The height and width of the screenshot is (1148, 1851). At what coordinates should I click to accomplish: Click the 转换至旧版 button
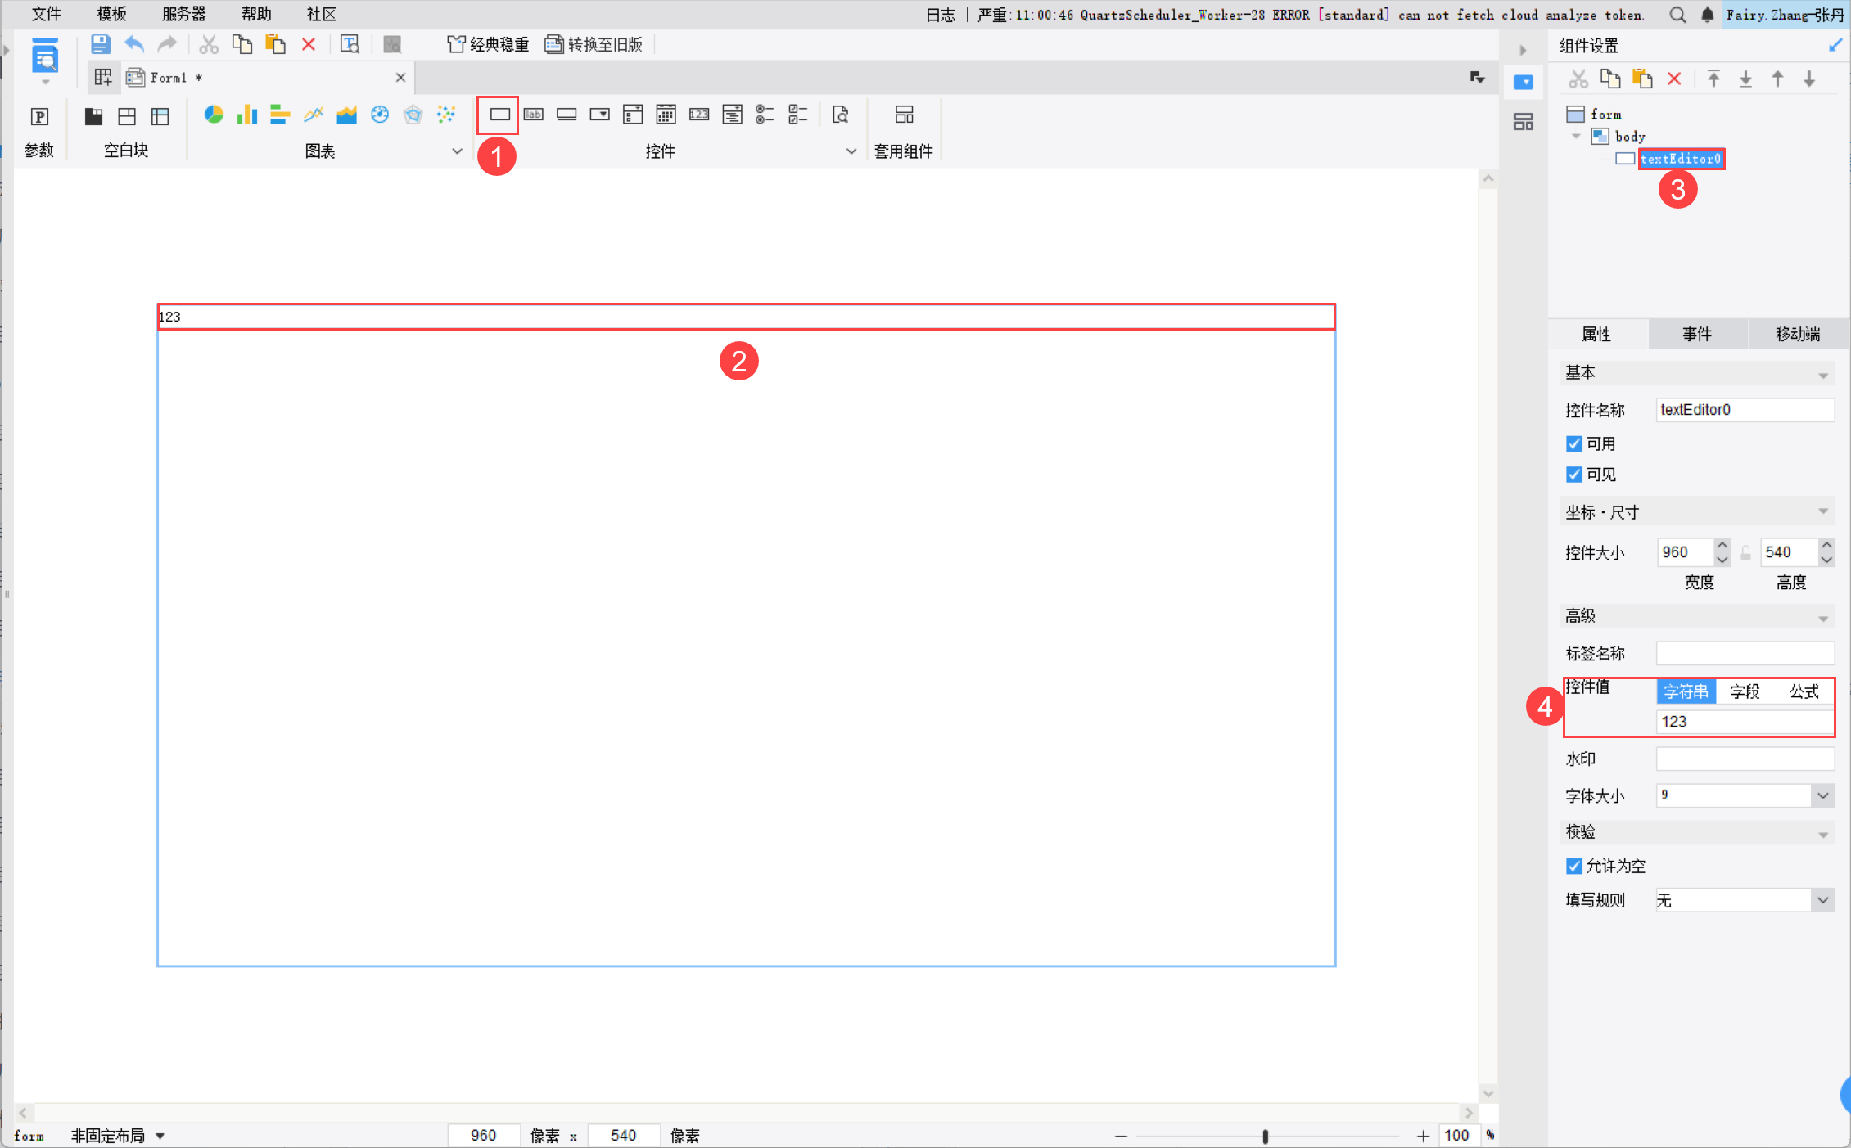594,44
